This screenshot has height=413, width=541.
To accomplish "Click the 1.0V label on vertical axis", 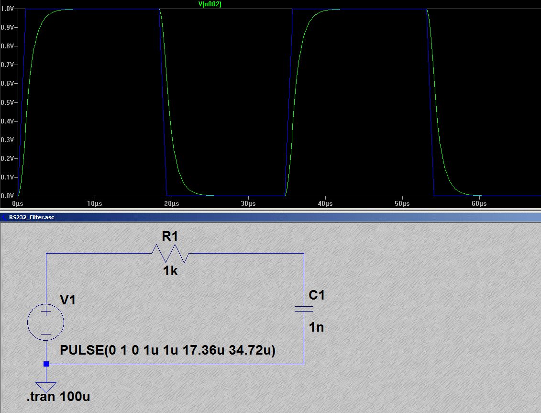I will coord(7,9).
